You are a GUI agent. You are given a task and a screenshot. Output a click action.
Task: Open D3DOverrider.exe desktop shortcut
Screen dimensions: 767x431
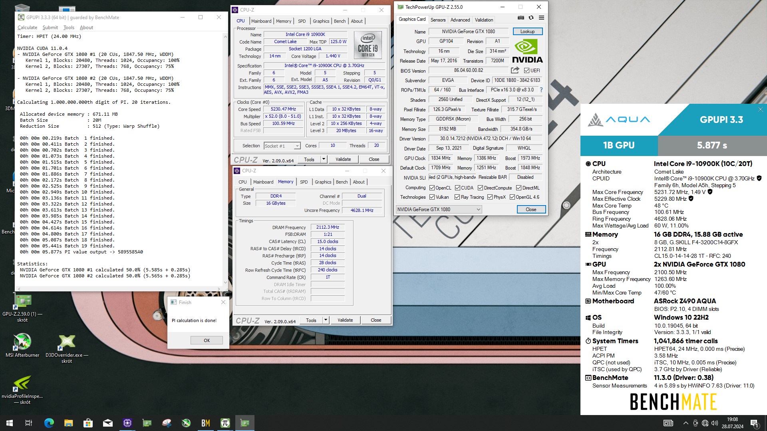tap(67, 349)
